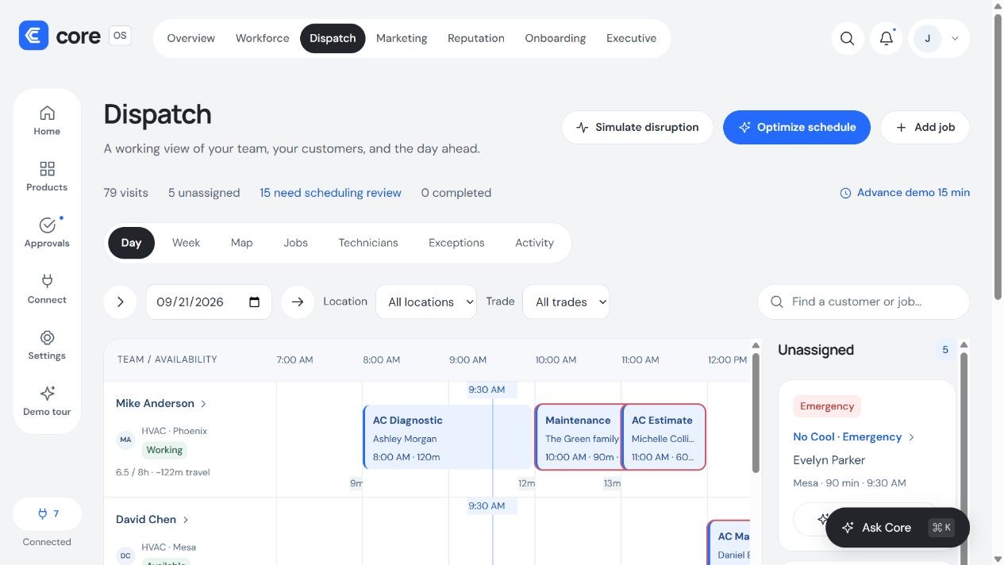Switch to Workforce top tab
This screenshot has width=1004, height=565.
pyautogui.click(x=262, y=38)
